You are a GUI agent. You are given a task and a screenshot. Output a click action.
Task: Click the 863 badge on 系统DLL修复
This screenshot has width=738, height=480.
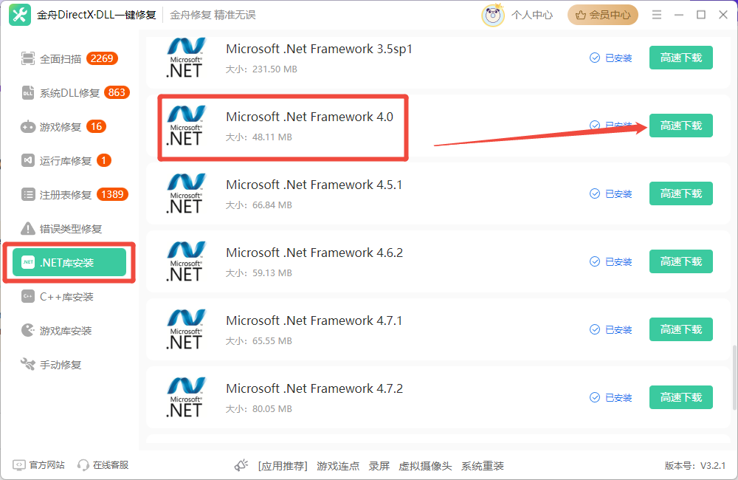(x=117, y=92)
